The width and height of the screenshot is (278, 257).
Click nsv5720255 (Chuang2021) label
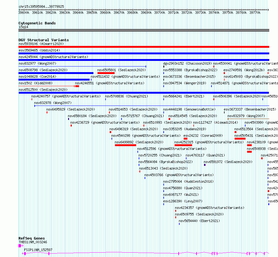tap(160, 155)
